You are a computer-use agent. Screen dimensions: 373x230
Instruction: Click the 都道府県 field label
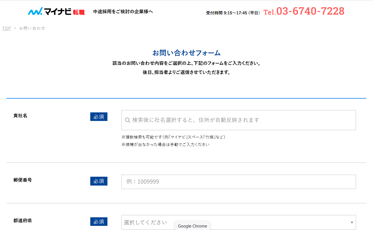23,221
